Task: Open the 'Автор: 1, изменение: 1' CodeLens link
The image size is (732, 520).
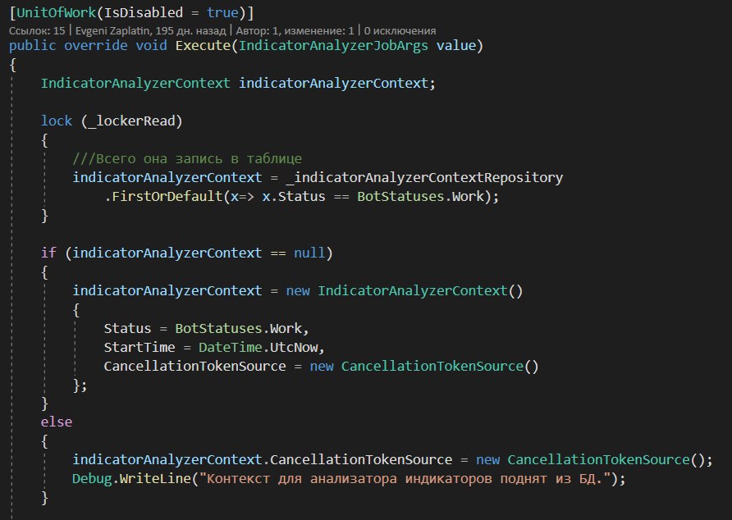Action: point(295,31)
